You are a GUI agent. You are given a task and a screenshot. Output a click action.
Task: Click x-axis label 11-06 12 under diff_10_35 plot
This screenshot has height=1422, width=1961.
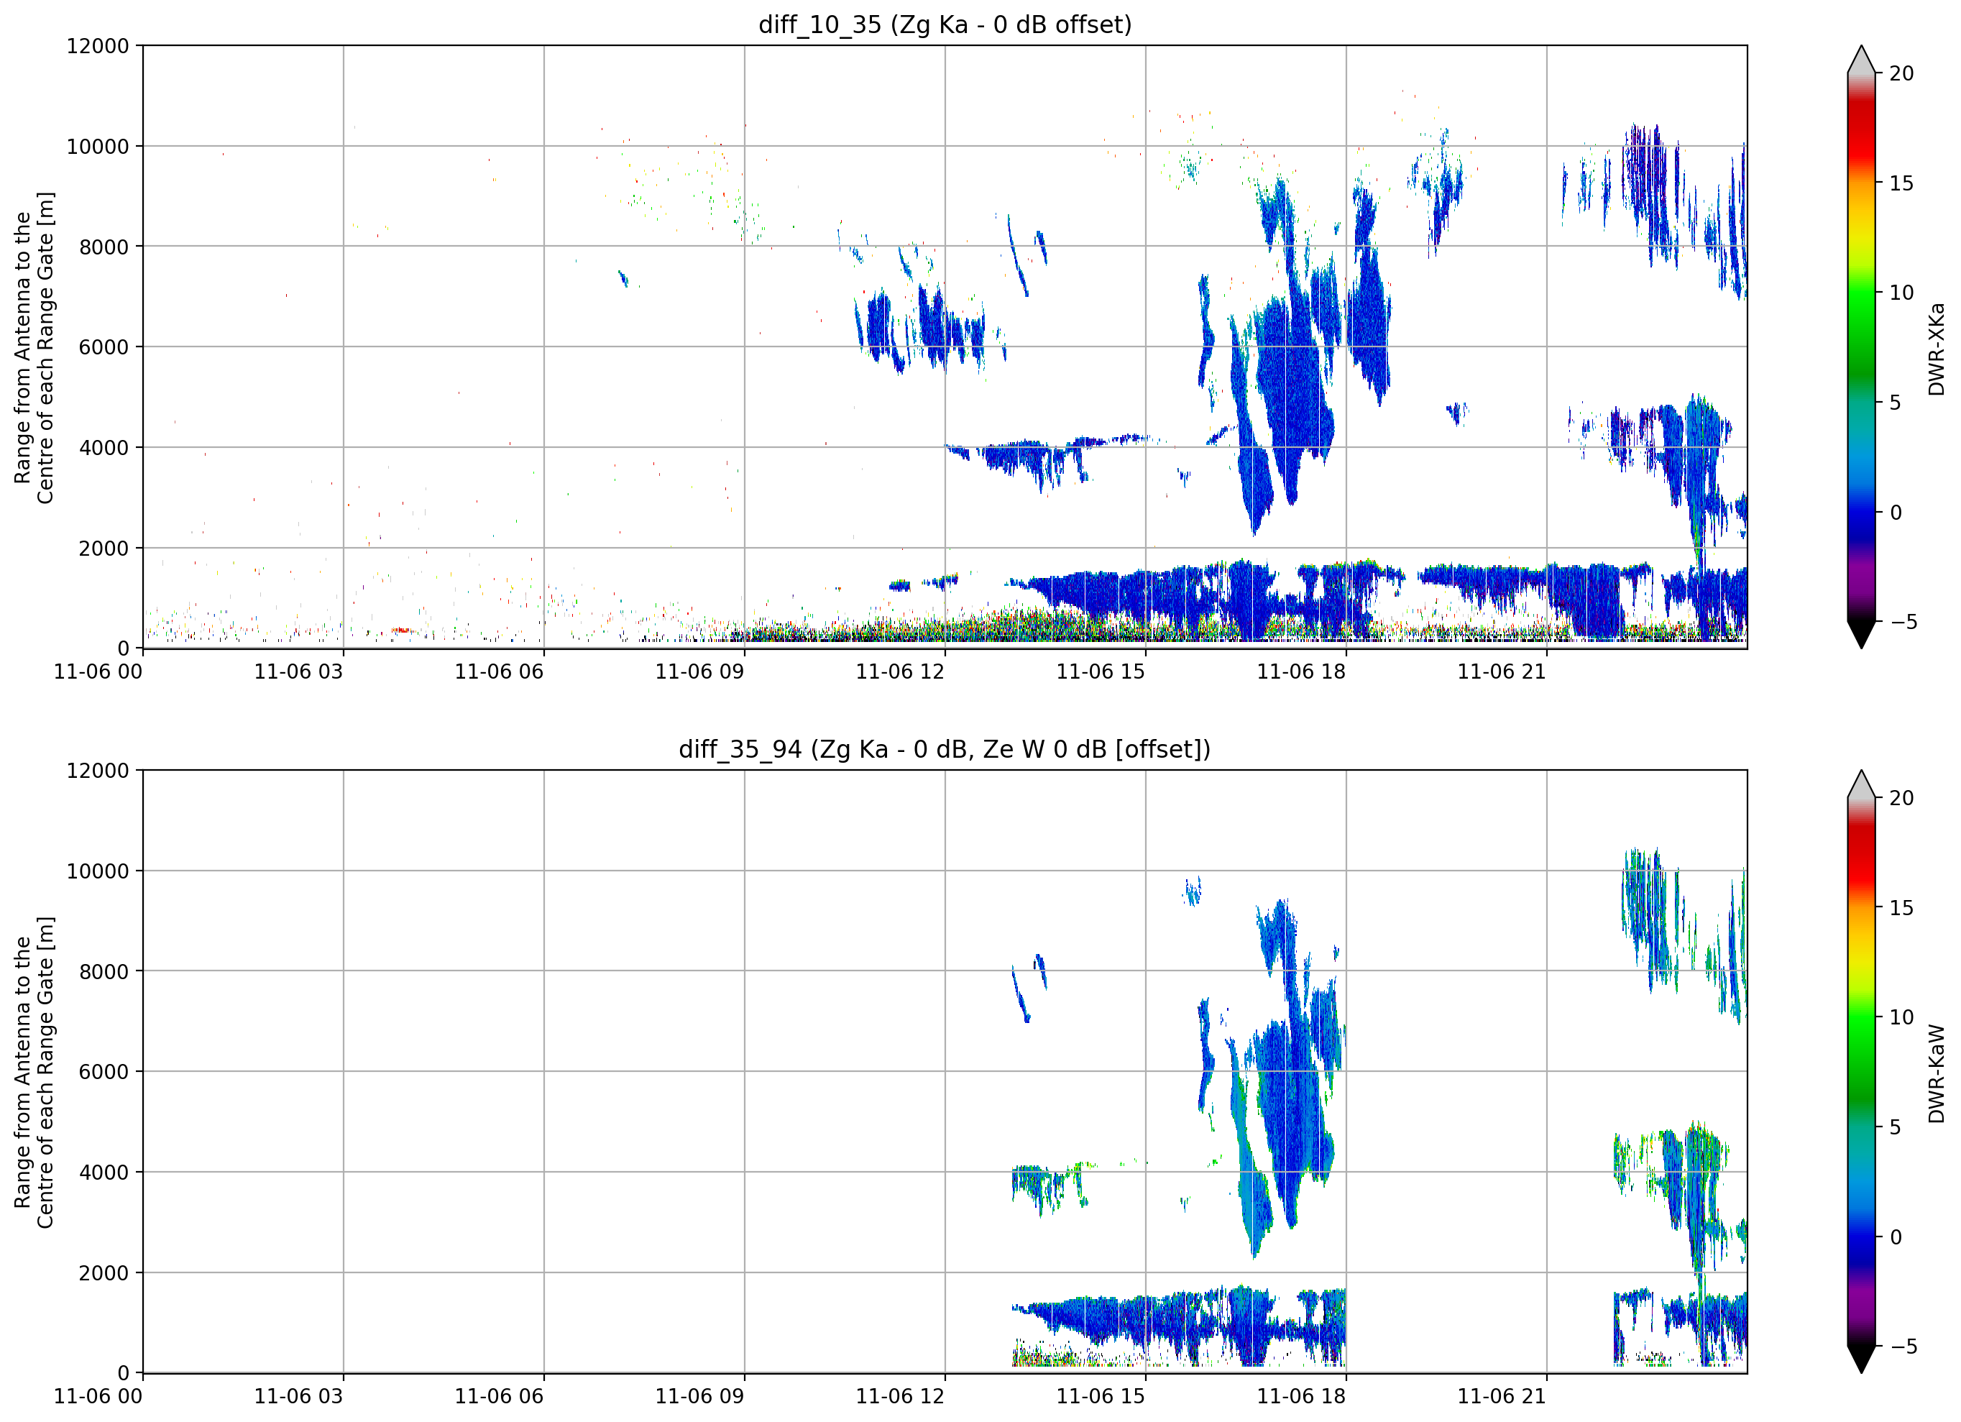coord(900,672)
